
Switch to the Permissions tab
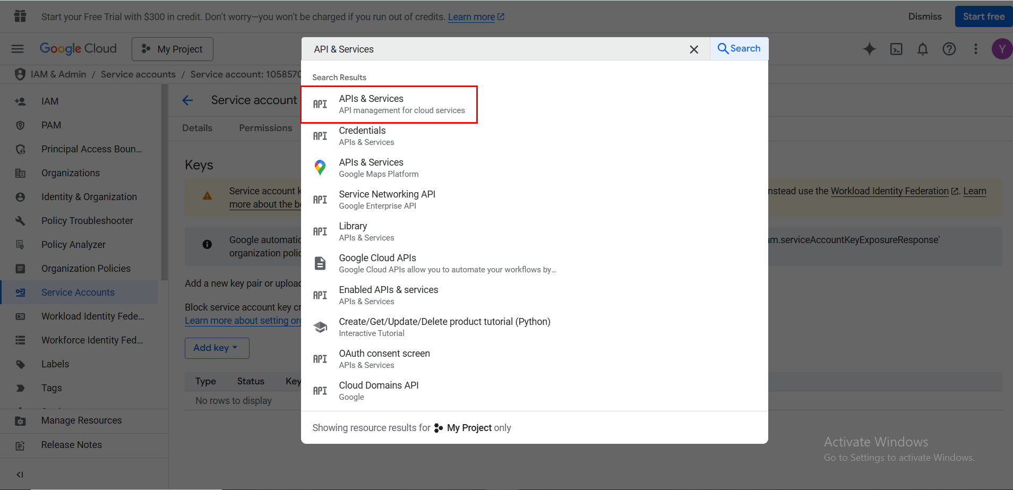pyautogui.click(x=265, y=128)
